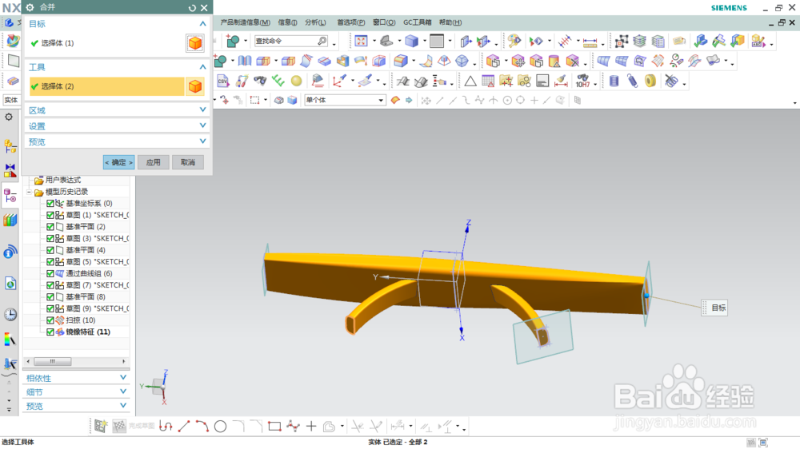
Task: Select 用户表达式 in the navigator tree
Action: click(62, 180)
